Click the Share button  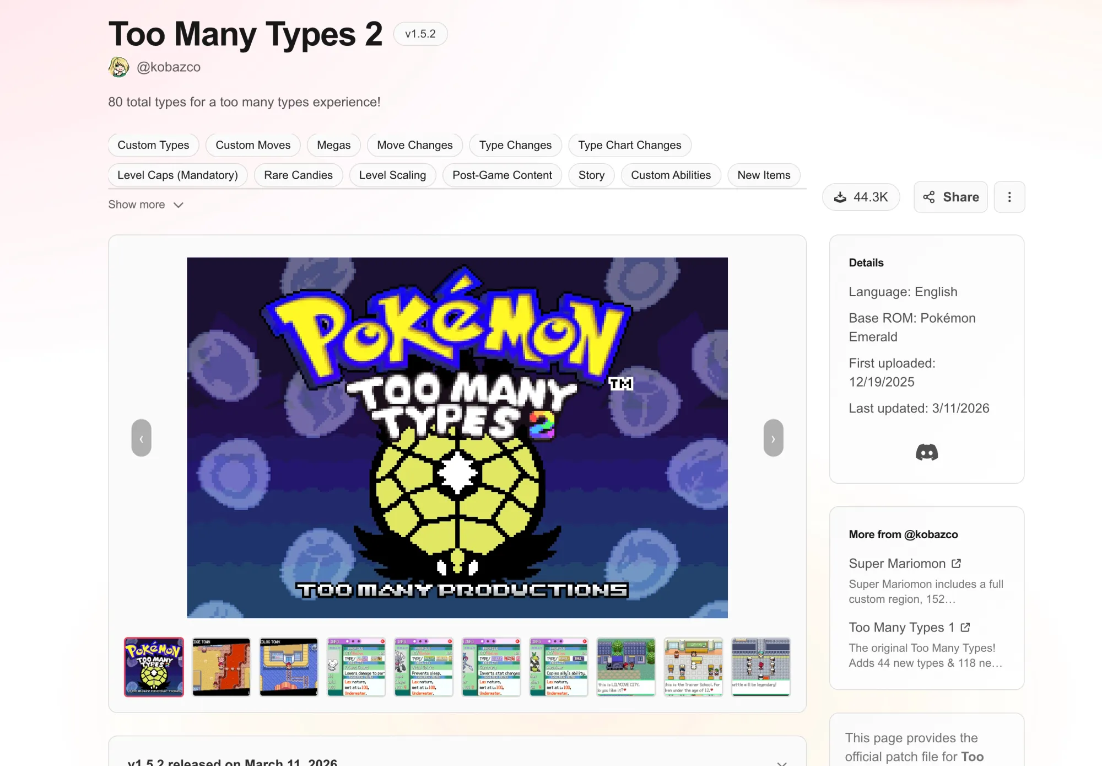950,197
